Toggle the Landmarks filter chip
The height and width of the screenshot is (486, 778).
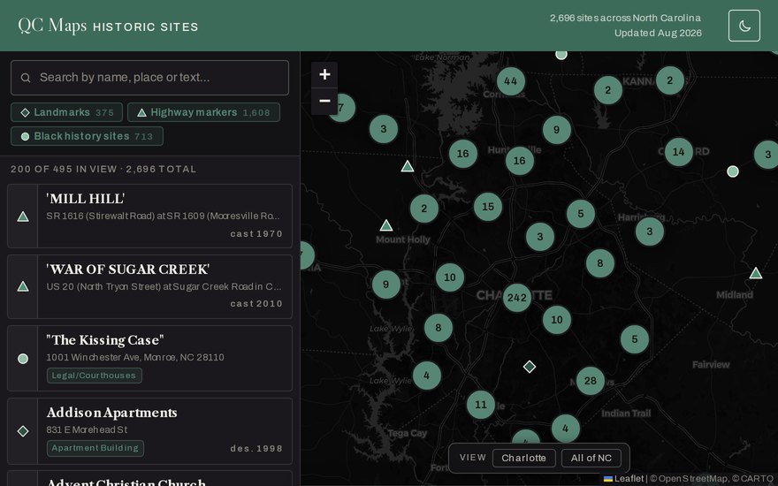pyautogui.click(x=66, y=112)
